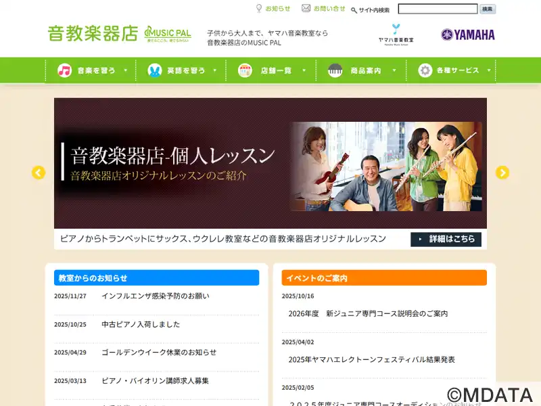Open the 音楽を習う menu
The width and height of the screenshot is (541, 406).
point(96,71)
